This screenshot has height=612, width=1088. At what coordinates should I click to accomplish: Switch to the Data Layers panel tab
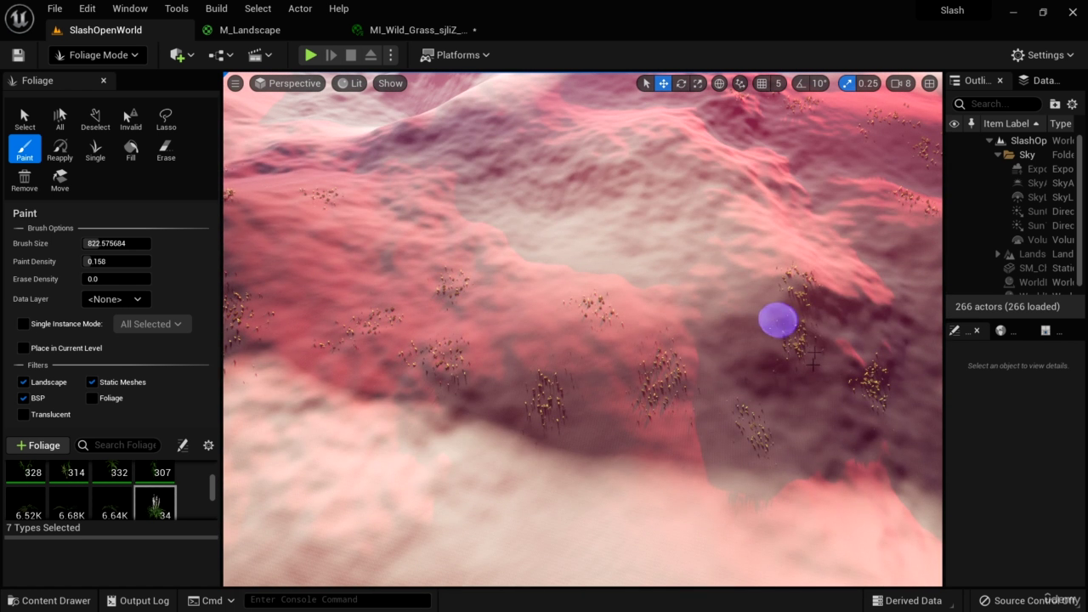click(1040, 81)
